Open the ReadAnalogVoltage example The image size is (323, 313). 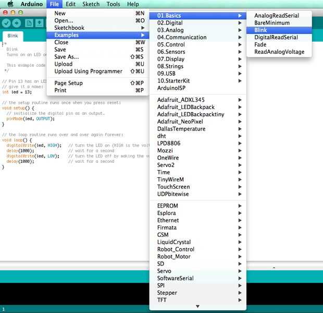(x=279, y=52)
